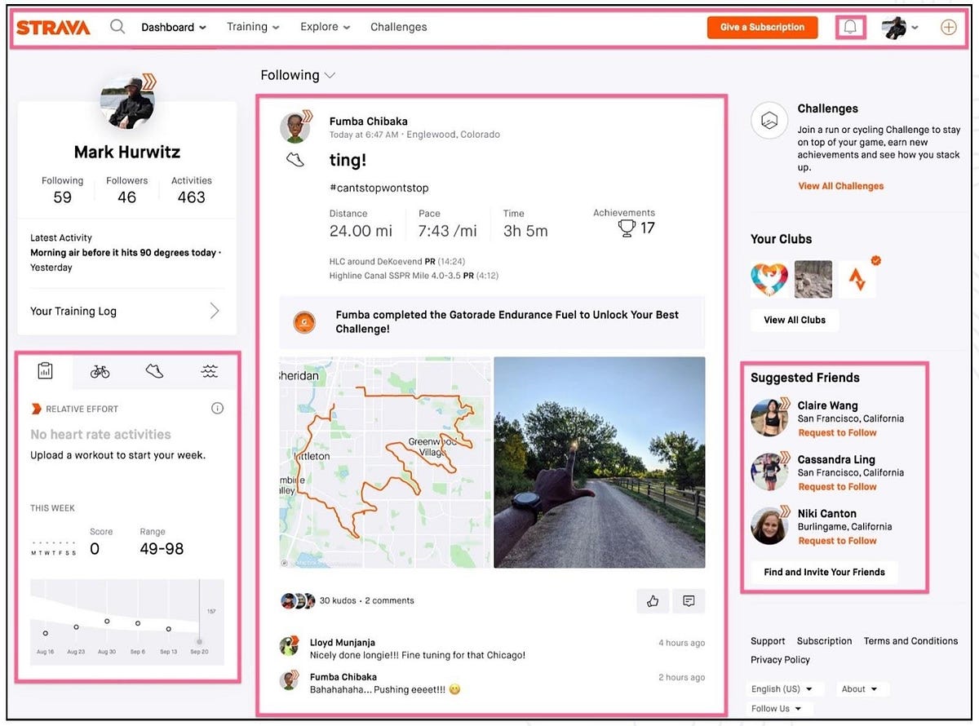979x726 pixels.
Task: Show the Relative Effort info icon
Action: pos(217,408)
